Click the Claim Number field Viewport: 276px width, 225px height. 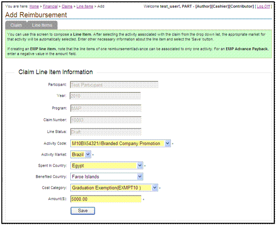pyautogui.click(x=105, y=120)
